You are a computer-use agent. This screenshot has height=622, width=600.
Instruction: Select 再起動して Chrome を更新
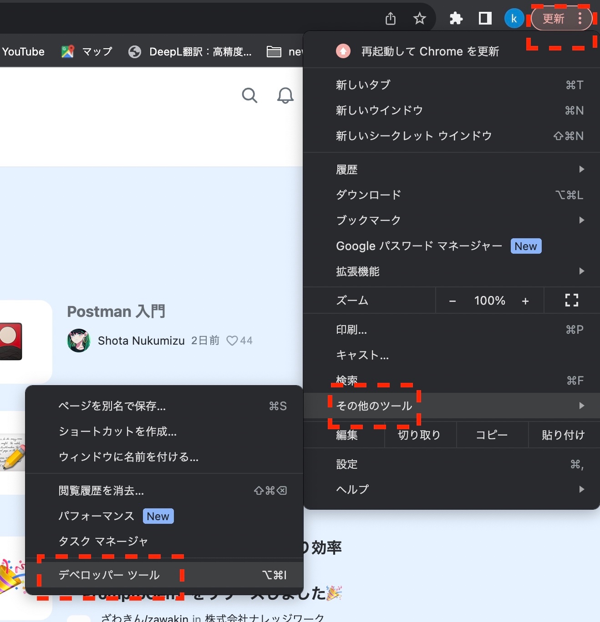[451, 51]
